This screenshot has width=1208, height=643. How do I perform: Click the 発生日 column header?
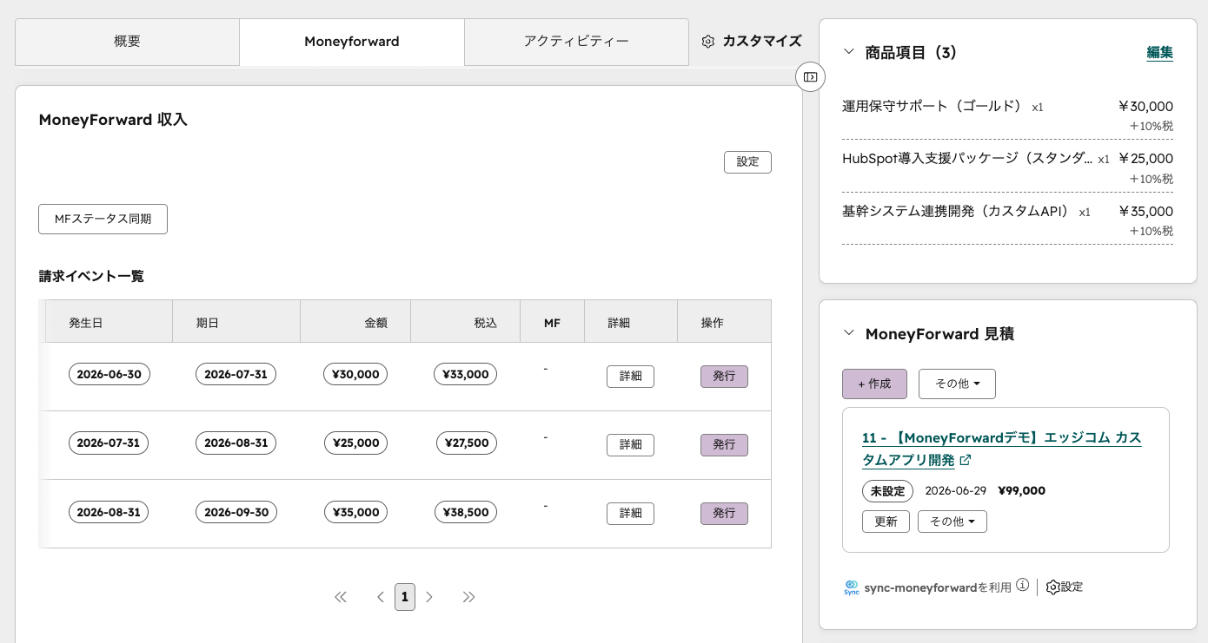coord(109,322)
